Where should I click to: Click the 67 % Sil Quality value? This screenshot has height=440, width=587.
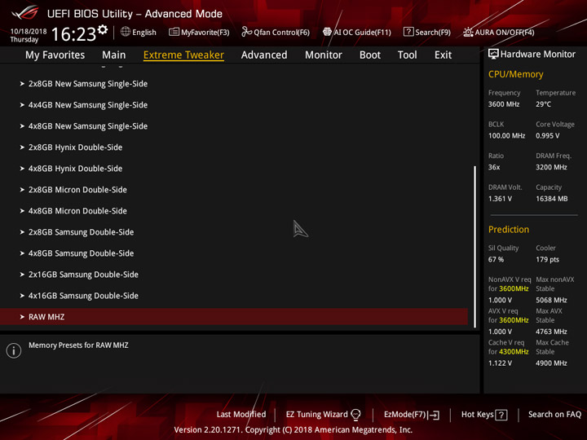pyautogui.click(x=496, y=260)
